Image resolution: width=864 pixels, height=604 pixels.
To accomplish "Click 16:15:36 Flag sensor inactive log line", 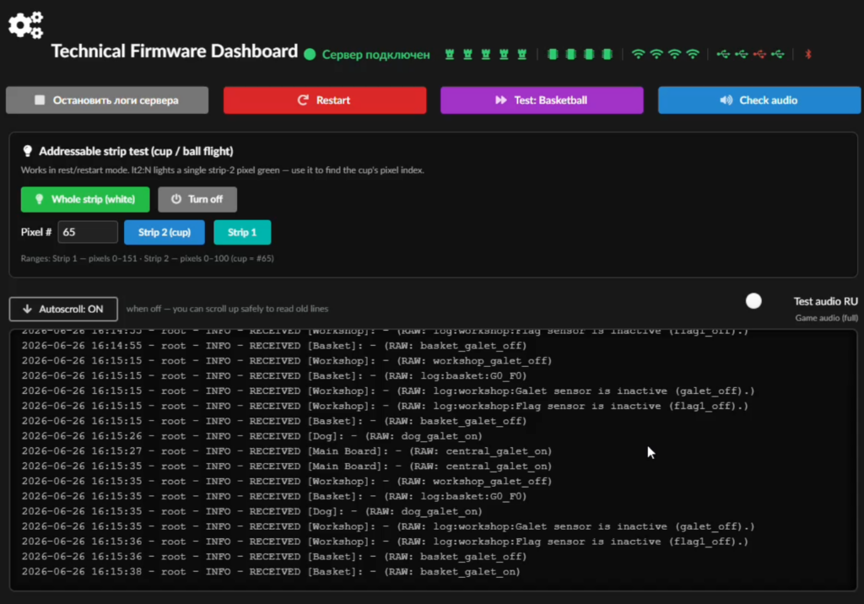I will point(385,542).
